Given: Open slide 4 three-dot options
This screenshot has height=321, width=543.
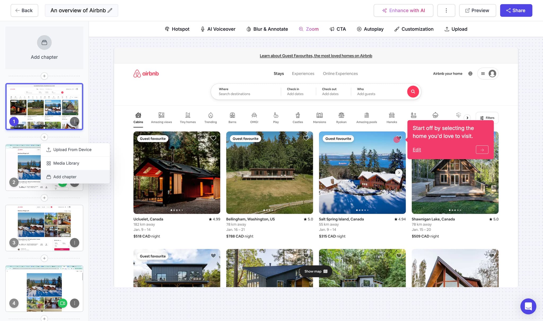Looking at the screenshot, I should point(75,303).
